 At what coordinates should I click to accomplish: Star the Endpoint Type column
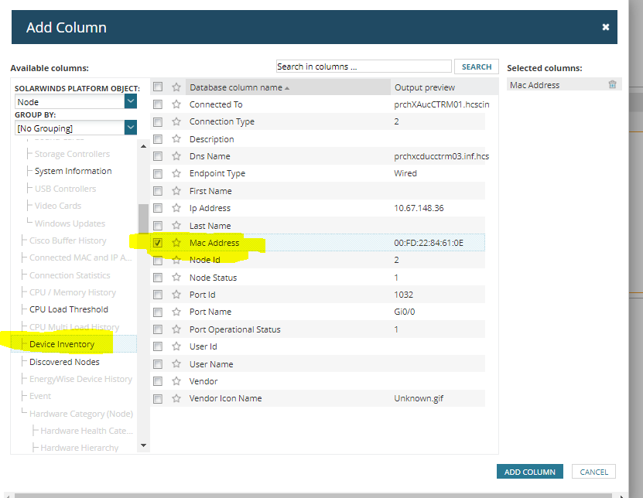click(x=176, y=173)
